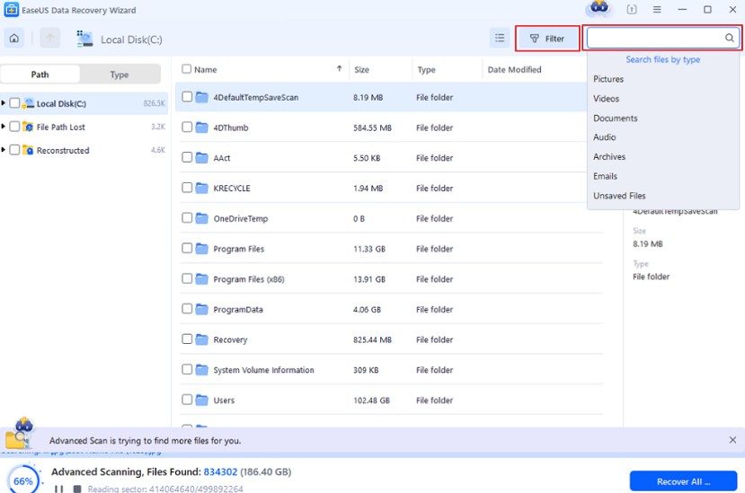
Task: Dismiss the Advanced Scan notification banner
Action: [x=732, y=440]
